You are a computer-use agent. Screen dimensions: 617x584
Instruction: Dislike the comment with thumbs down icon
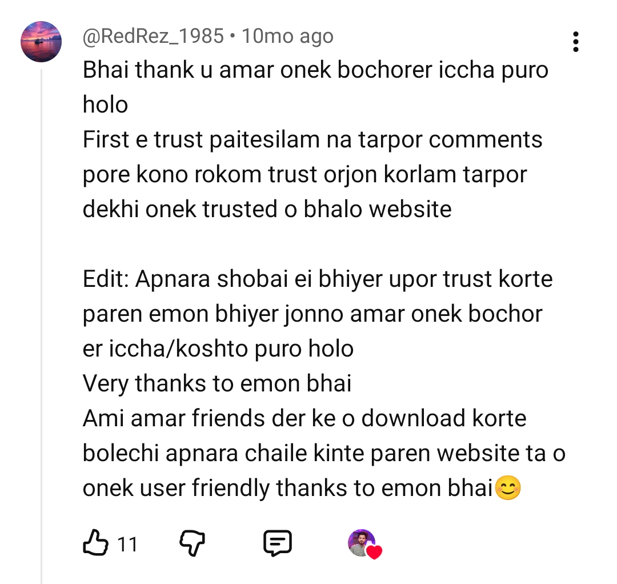192,543
